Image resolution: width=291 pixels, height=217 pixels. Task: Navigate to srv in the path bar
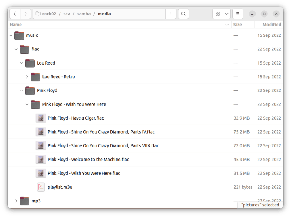pos(67,14)
